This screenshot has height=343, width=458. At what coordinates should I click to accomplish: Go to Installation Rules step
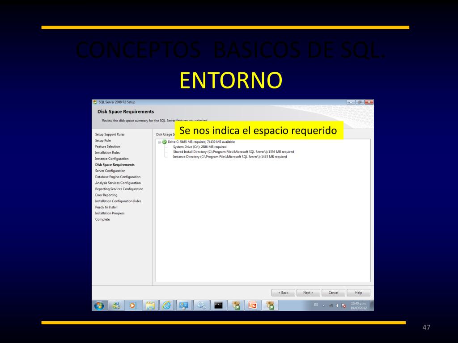click(107, 153)
